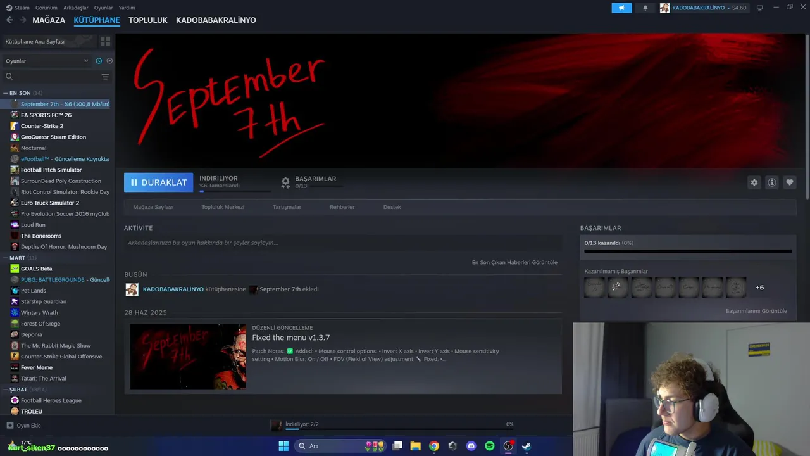Click En Son Çıkan Haberleri Görüntüle
This screenshot has width=810, height=456.
(514, 262)
